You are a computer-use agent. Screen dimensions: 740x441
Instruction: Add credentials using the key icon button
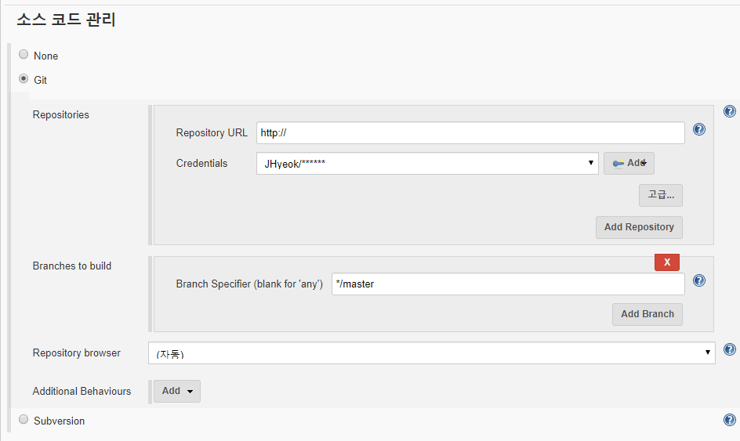629,163
